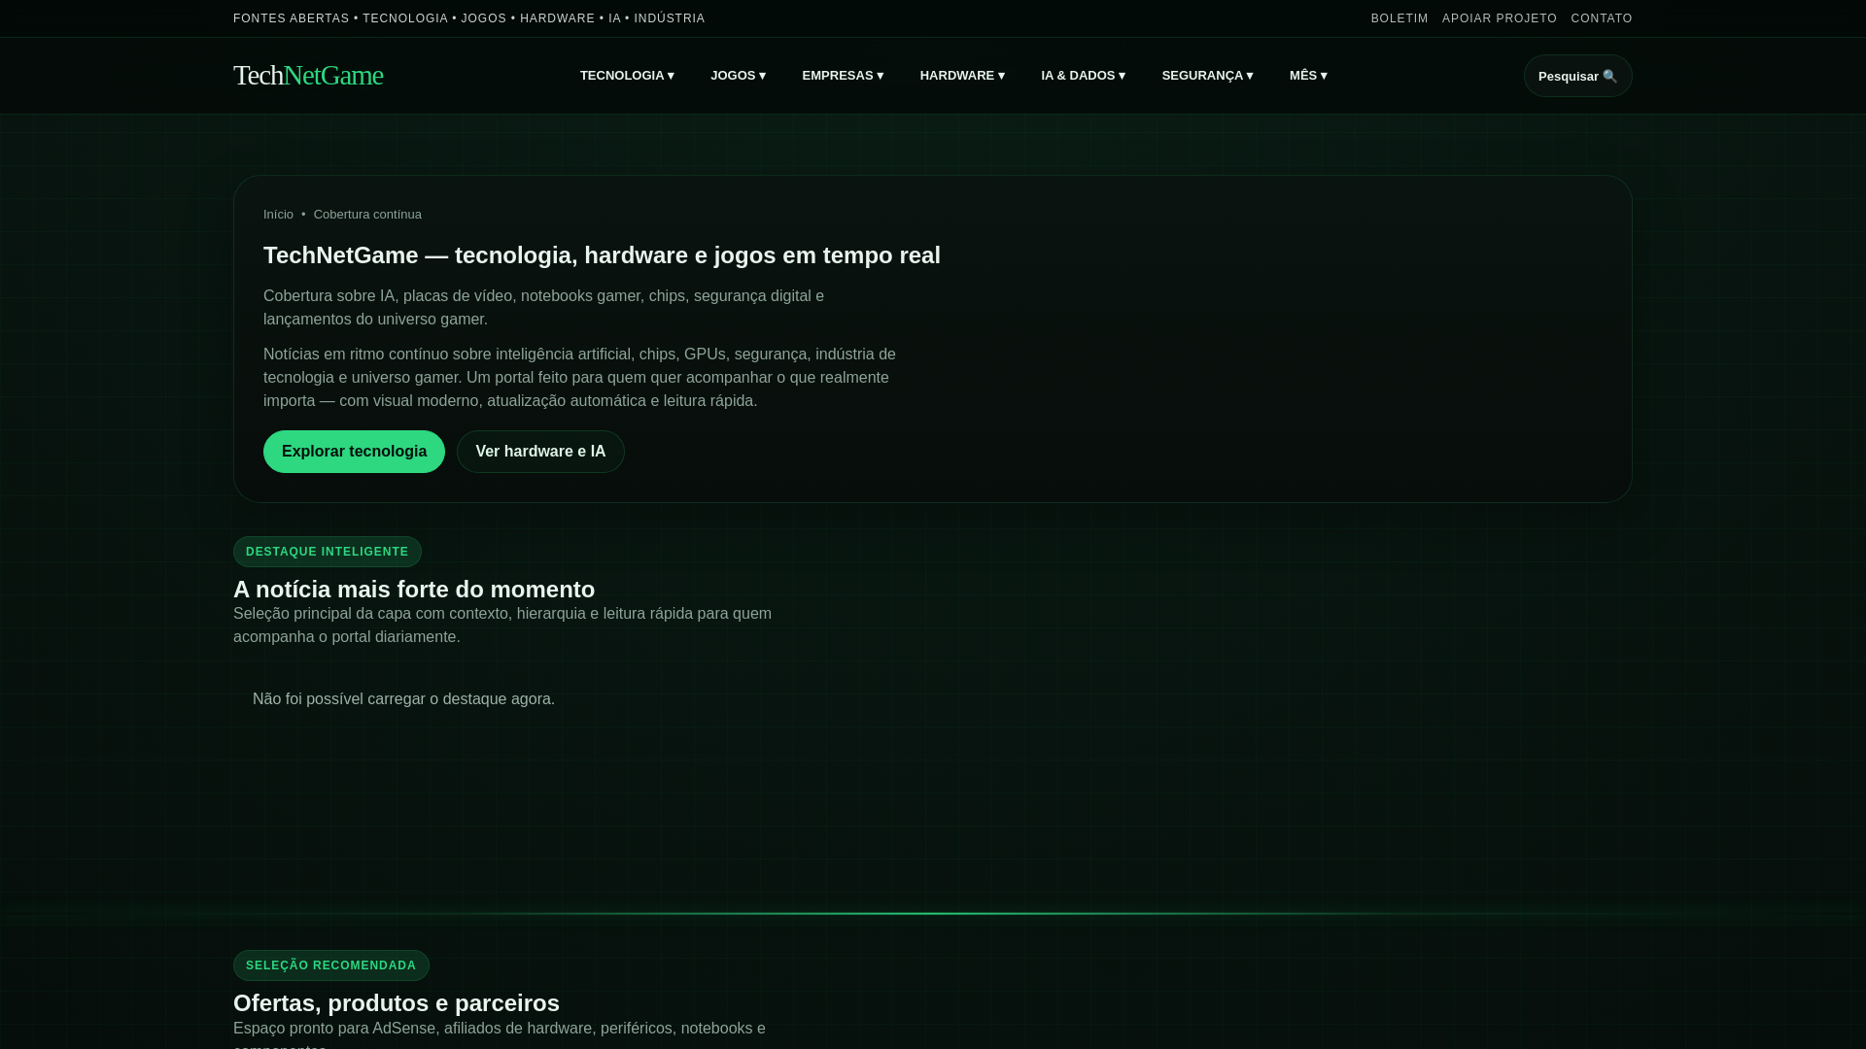Click the heading Ofertas, produtos e parceiros
This screenshot has width=1866, height=1049.
click(397, 1003)
